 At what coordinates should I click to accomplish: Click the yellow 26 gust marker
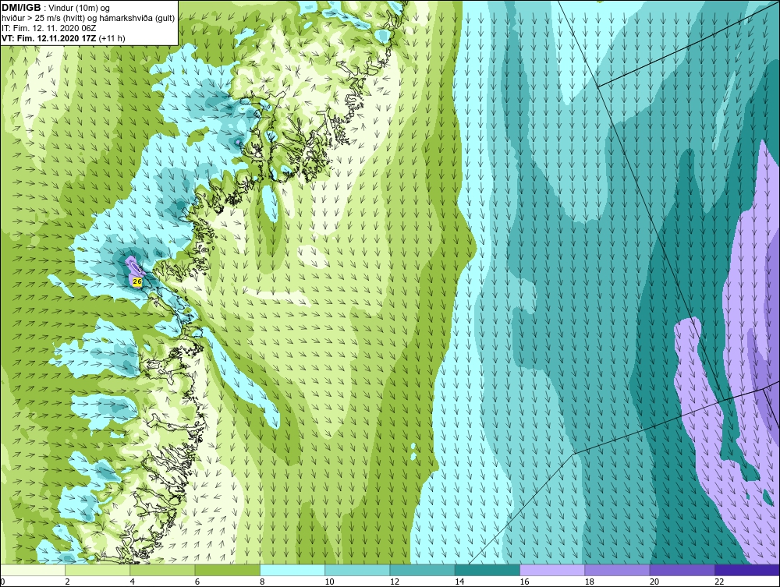tap(137, 281)
